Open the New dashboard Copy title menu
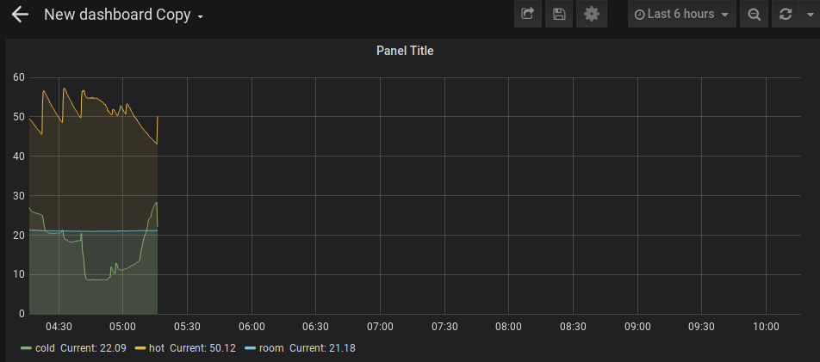Image resolution: width=820 pixels, height=362 pixels. tap(123, 15)
